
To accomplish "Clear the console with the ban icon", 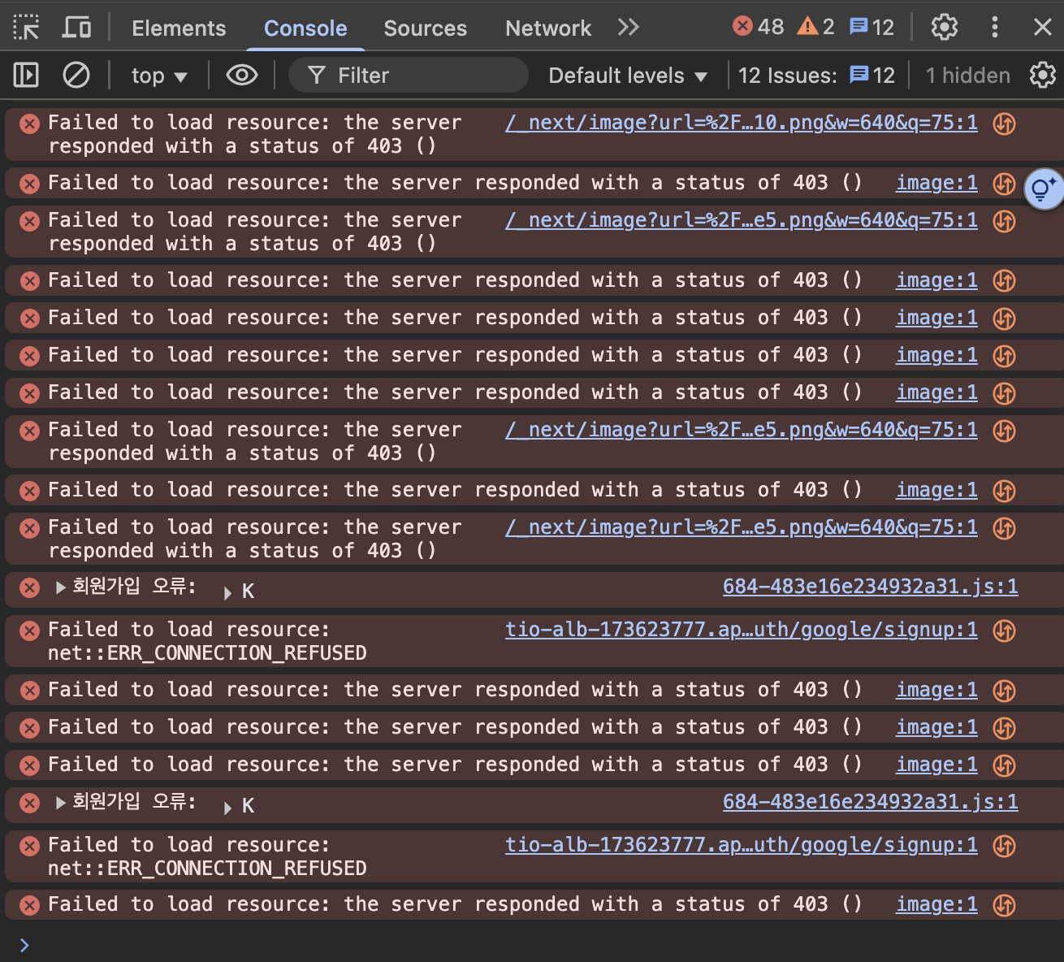I will pos(76,76).
